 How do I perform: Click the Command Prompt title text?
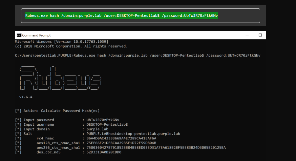36,35
